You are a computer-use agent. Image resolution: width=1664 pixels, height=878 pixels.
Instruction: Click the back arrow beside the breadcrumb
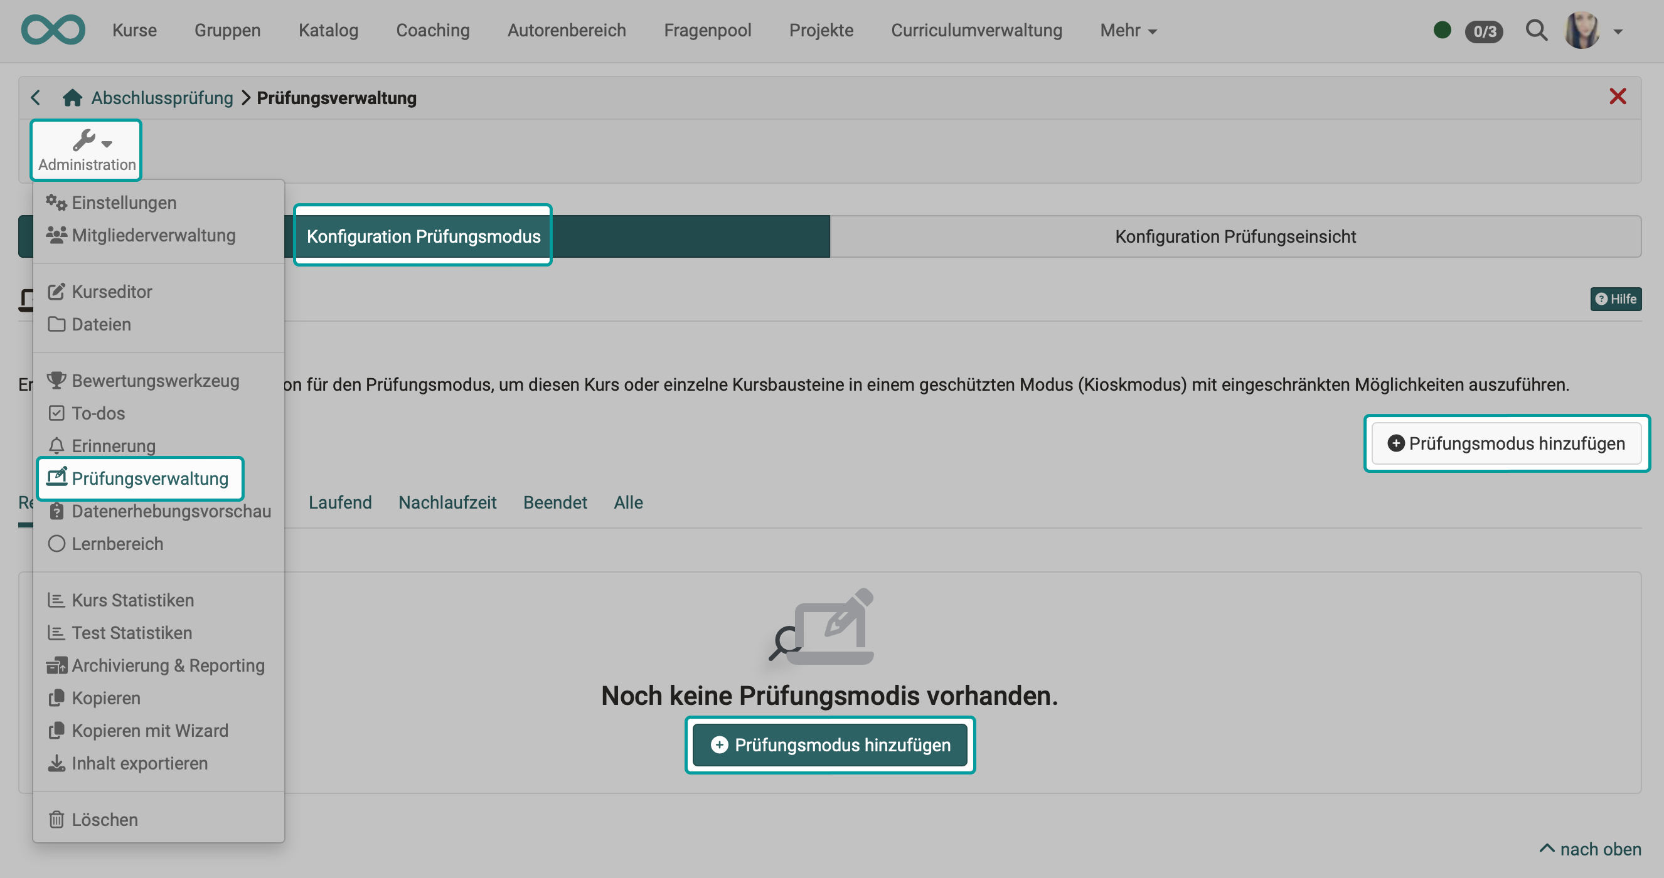[x=36, y=97]
